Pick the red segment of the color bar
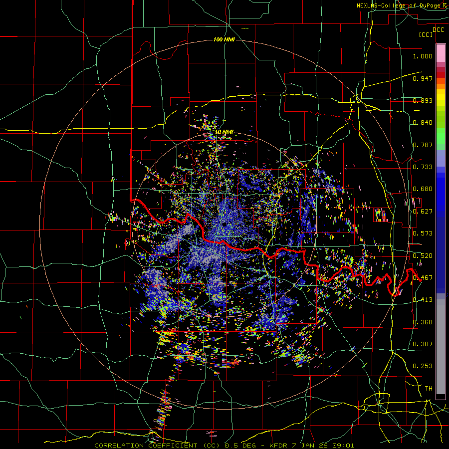The width and height of the screenshot is (449, 449). point(441,75)
